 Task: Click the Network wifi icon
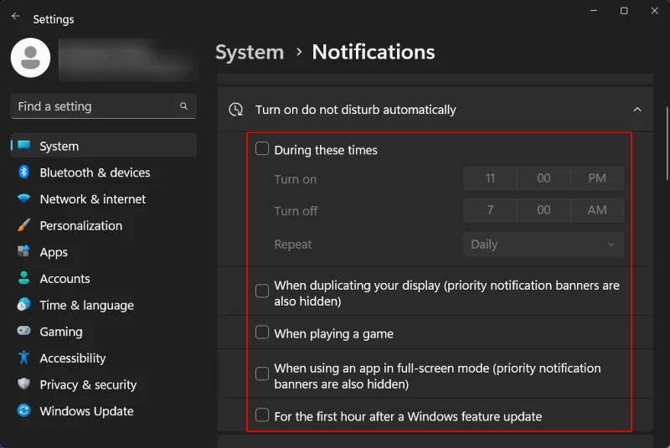pos(24,198)
